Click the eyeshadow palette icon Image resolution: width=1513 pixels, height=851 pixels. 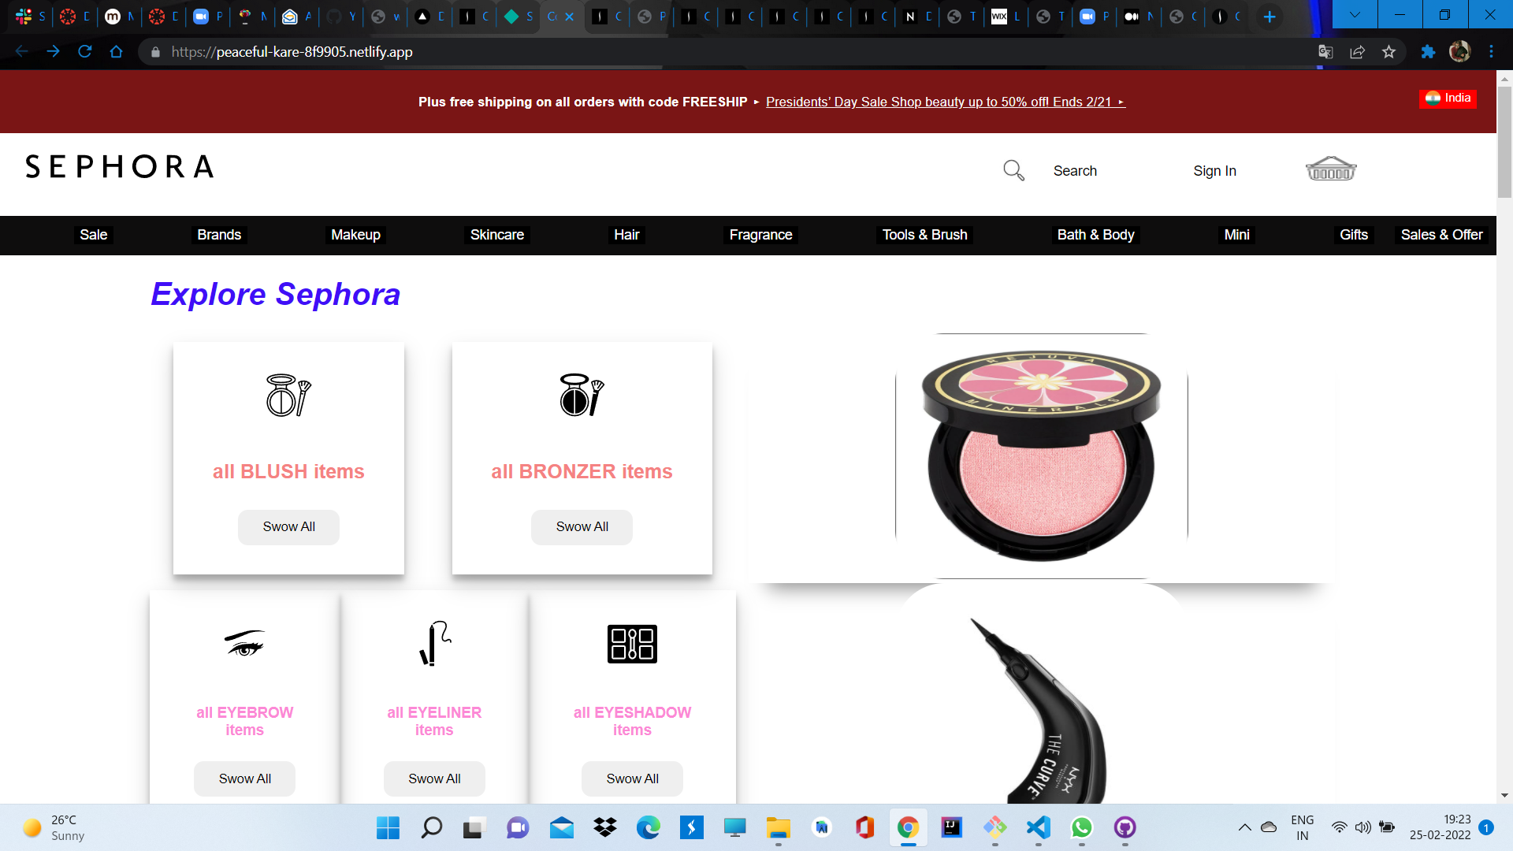[631, 644]
